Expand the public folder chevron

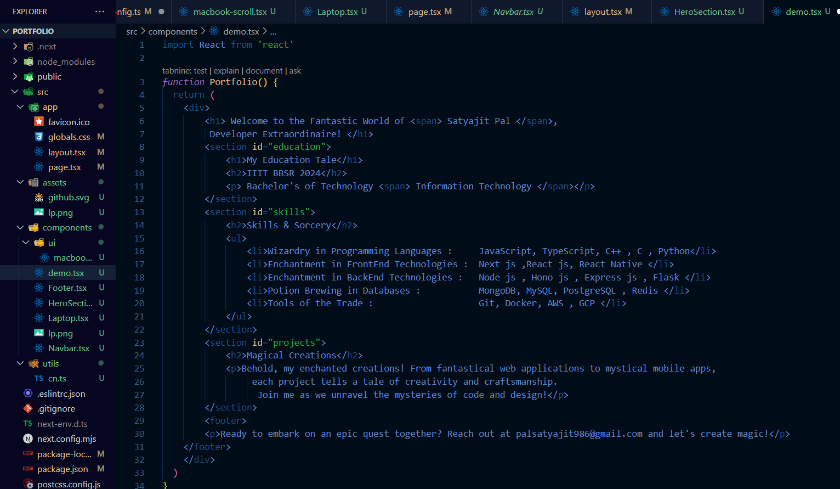pos(15,77)
